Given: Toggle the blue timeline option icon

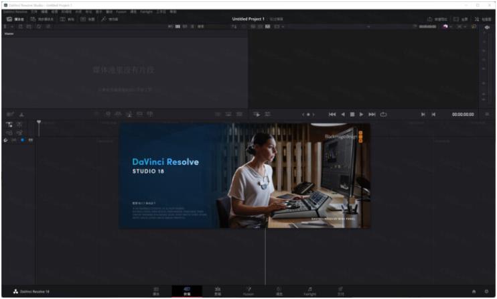Looking at the screenshot, I should 22,140.
